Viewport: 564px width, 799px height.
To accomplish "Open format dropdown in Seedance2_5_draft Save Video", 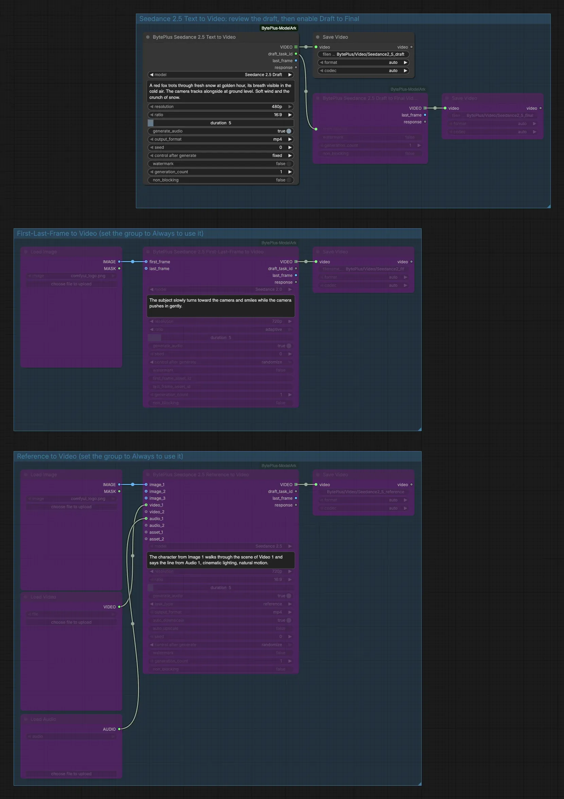I will coord(364,62).
